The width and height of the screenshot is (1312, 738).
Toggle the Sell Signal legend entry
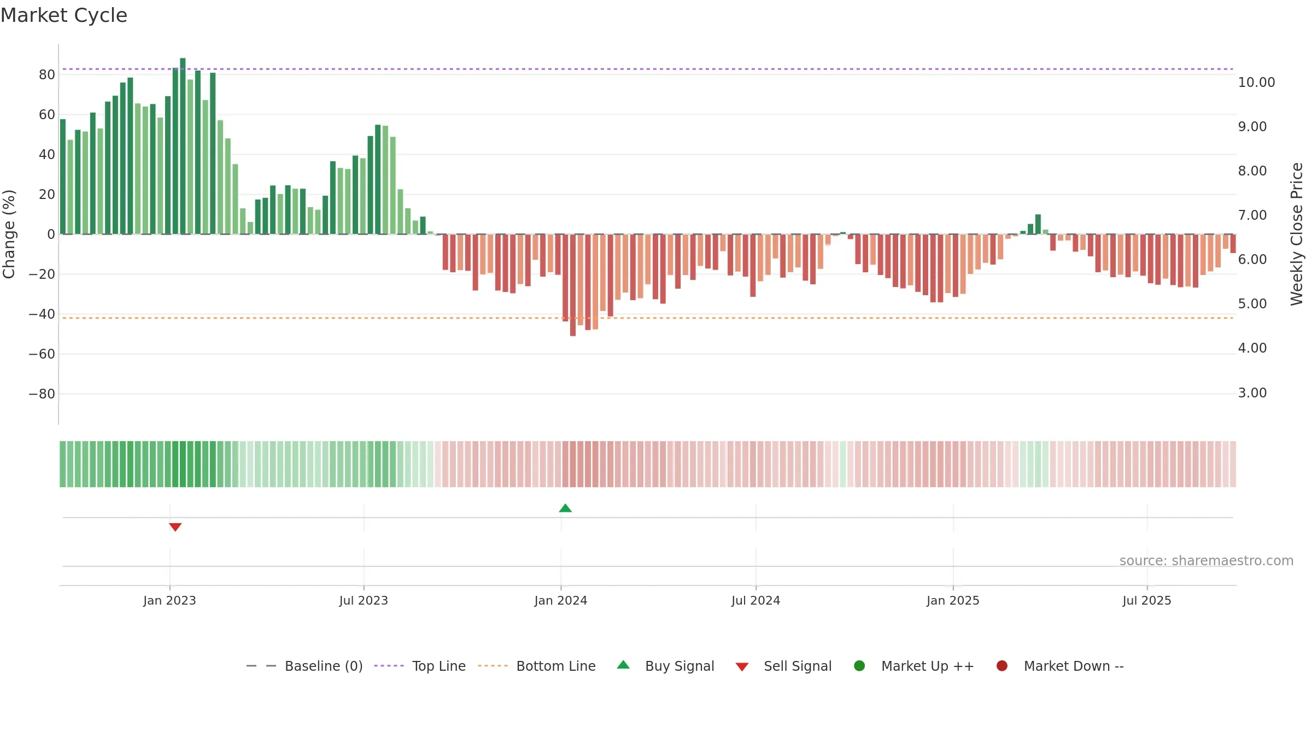coord(783,666)
